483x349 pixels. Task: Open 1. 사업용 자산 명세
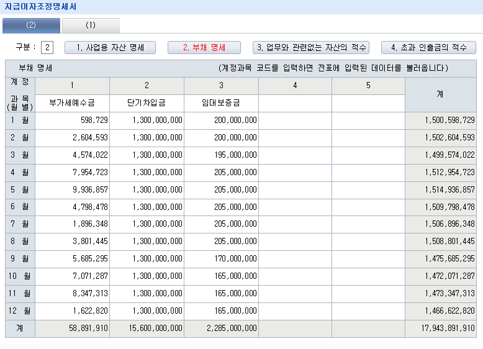(x=110, y=48)
